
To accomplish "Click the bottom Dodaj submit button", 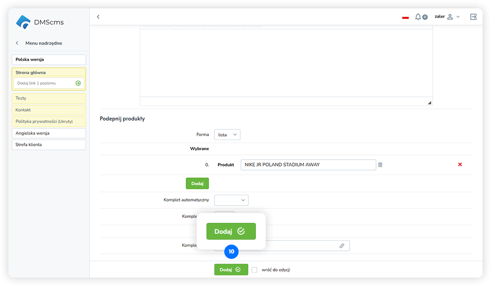I will tap(231, 270).
